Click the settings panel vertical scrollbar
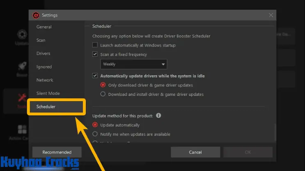The image size is (305, 171). pyautogui.click(x=275, y=131)
